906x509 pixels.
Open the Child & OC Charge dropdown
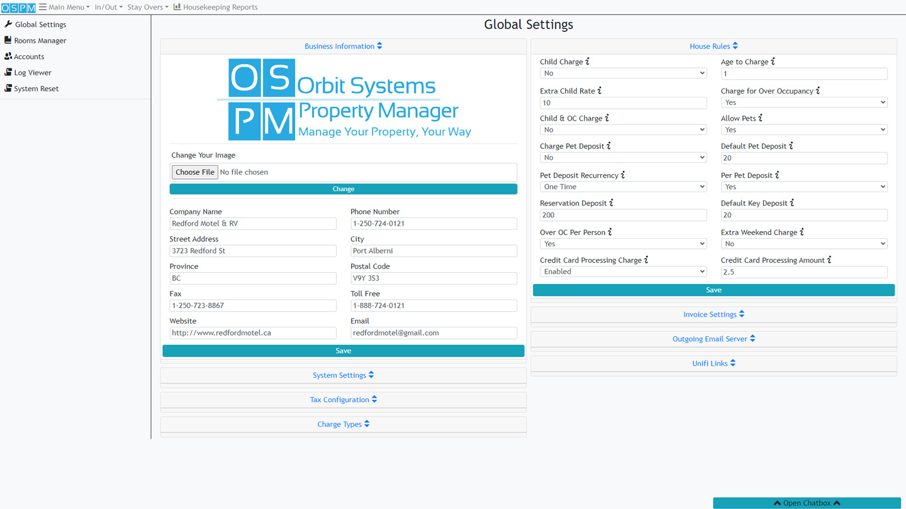pos(623,129)
